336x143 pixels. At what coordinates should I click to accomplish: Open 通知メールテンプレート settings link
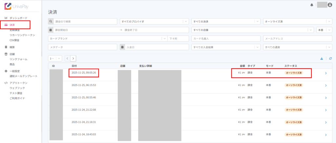click(x=23, y=76)
